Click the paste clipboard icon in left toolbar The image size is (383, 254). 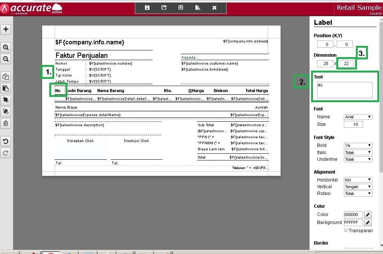[6, 88]
